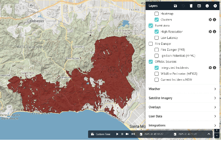The width and height of the screenshot is (221, 142).
Task: Click the Custom Time button
Action: [101, 134]
